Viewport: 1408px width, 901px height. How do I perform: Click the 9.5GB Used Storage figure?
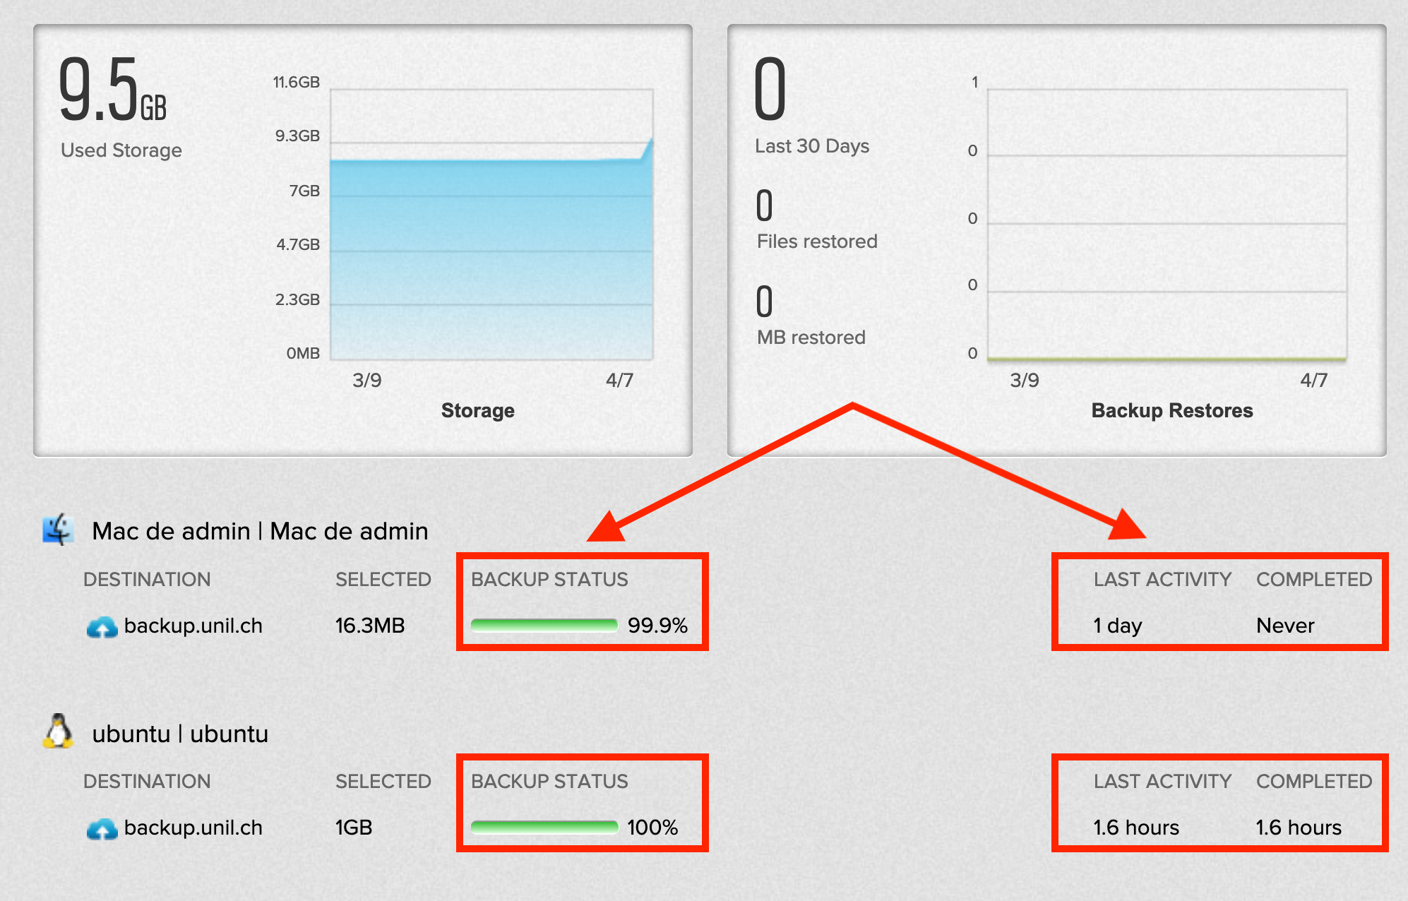coord(112,90)
